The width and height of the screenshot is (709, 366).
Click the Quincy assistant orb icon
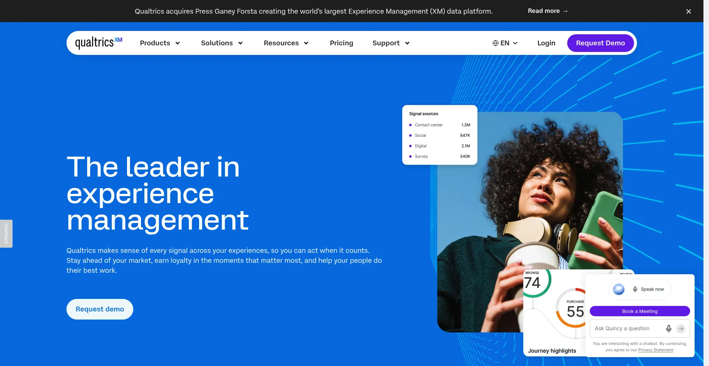619,289
